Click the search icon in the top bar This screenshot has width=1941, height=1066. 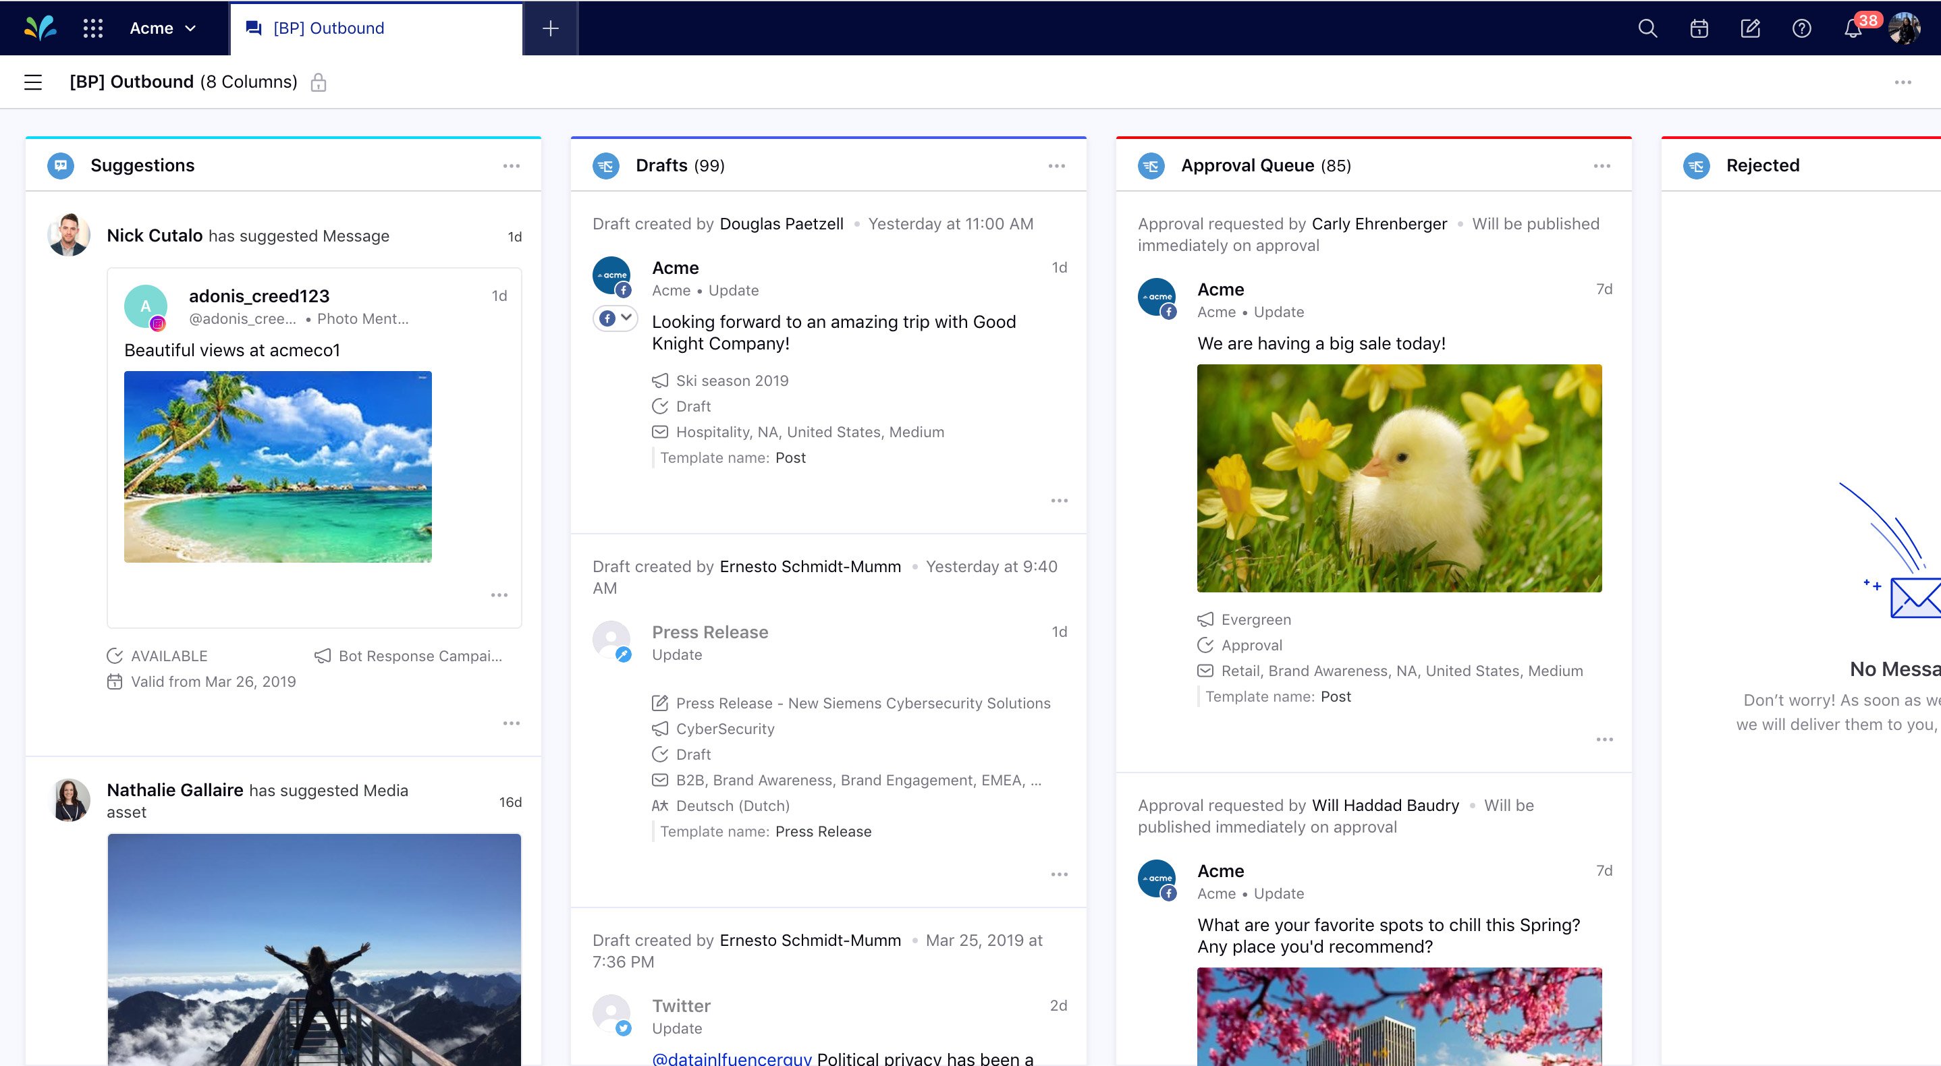(x=1647, y=28)
